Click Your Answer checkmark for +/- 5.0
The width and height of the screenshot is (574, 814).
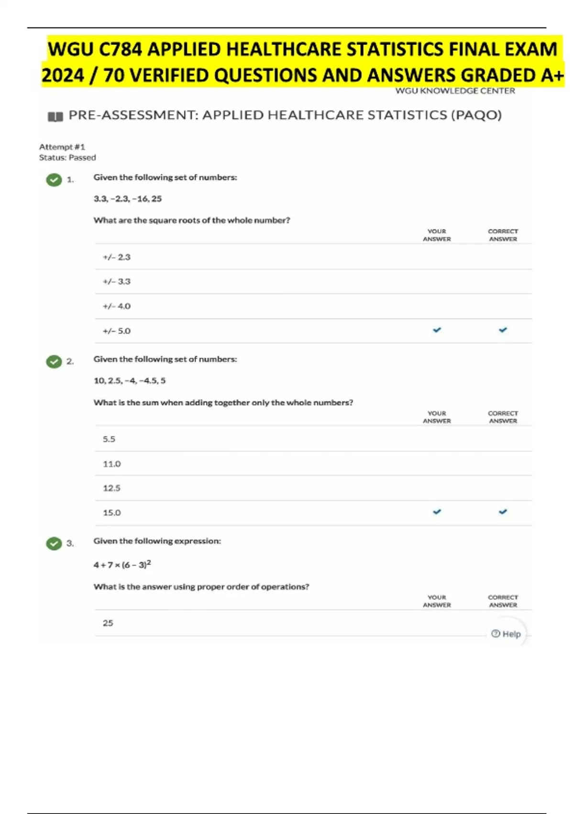pos(437,330)
